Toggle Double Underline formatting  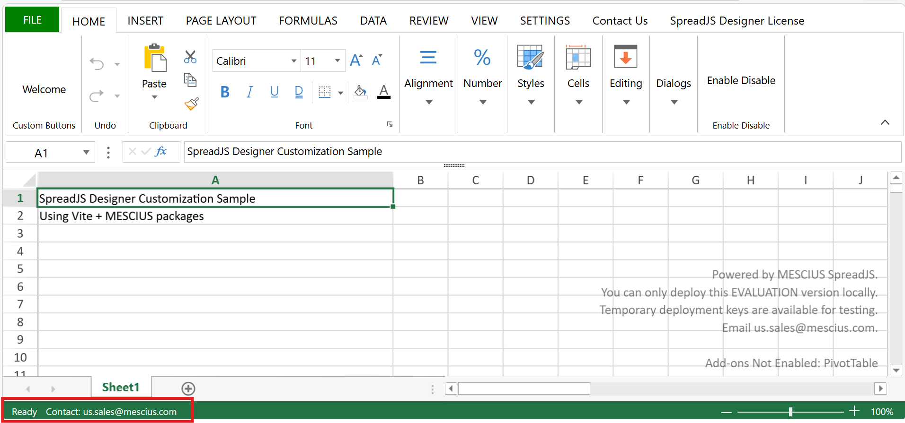click(299, 92)
